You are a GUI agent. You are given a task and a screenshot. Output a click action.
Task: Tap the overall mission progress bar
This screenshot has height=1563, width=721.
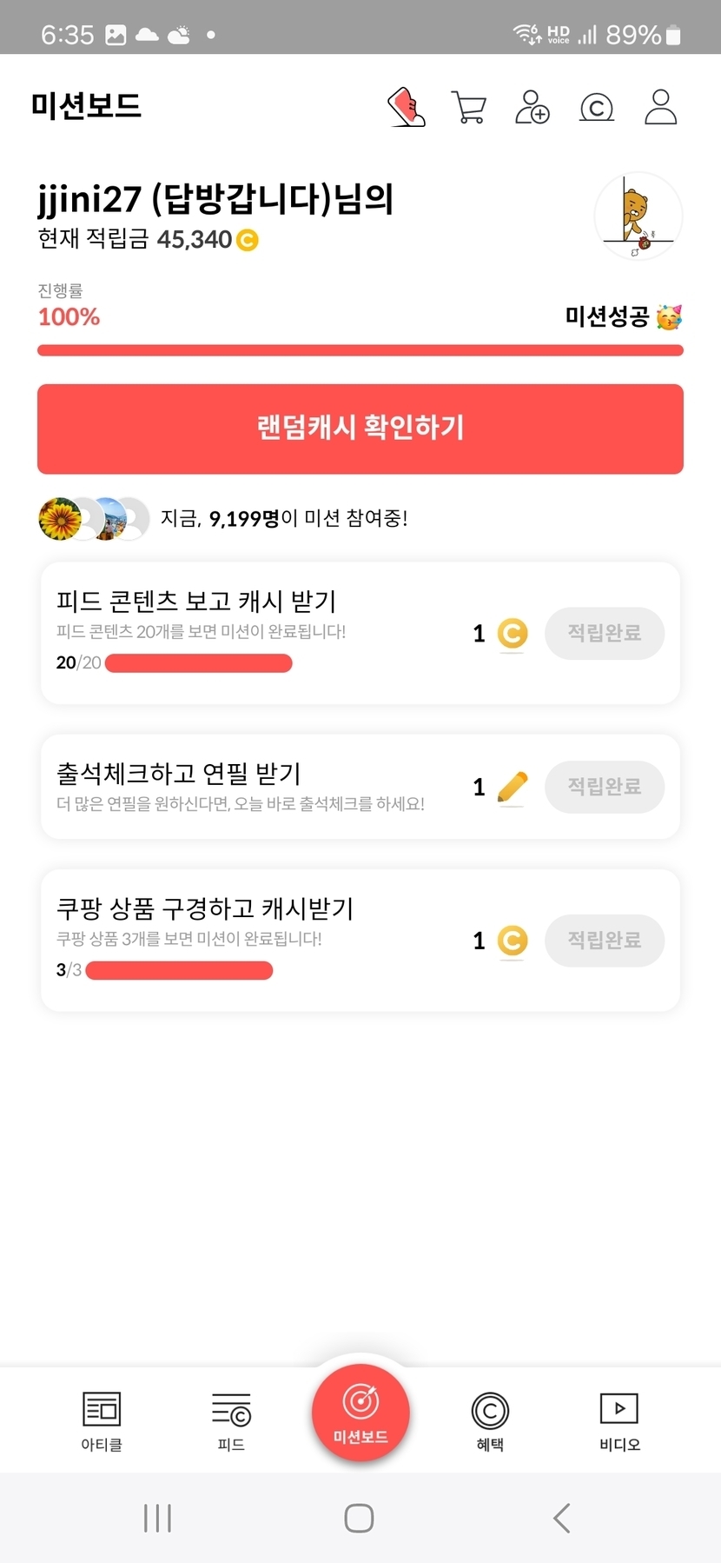360,350
